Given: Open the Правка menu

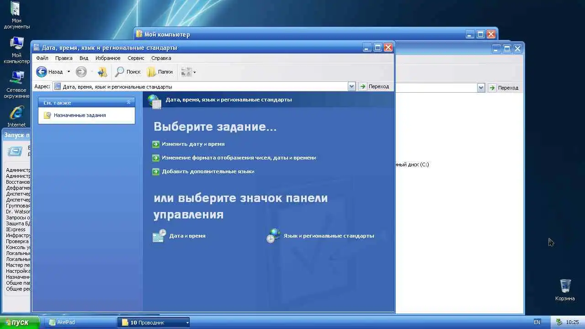Looking at the screenshot, I should pyautogui.click(x=64, y=58).
